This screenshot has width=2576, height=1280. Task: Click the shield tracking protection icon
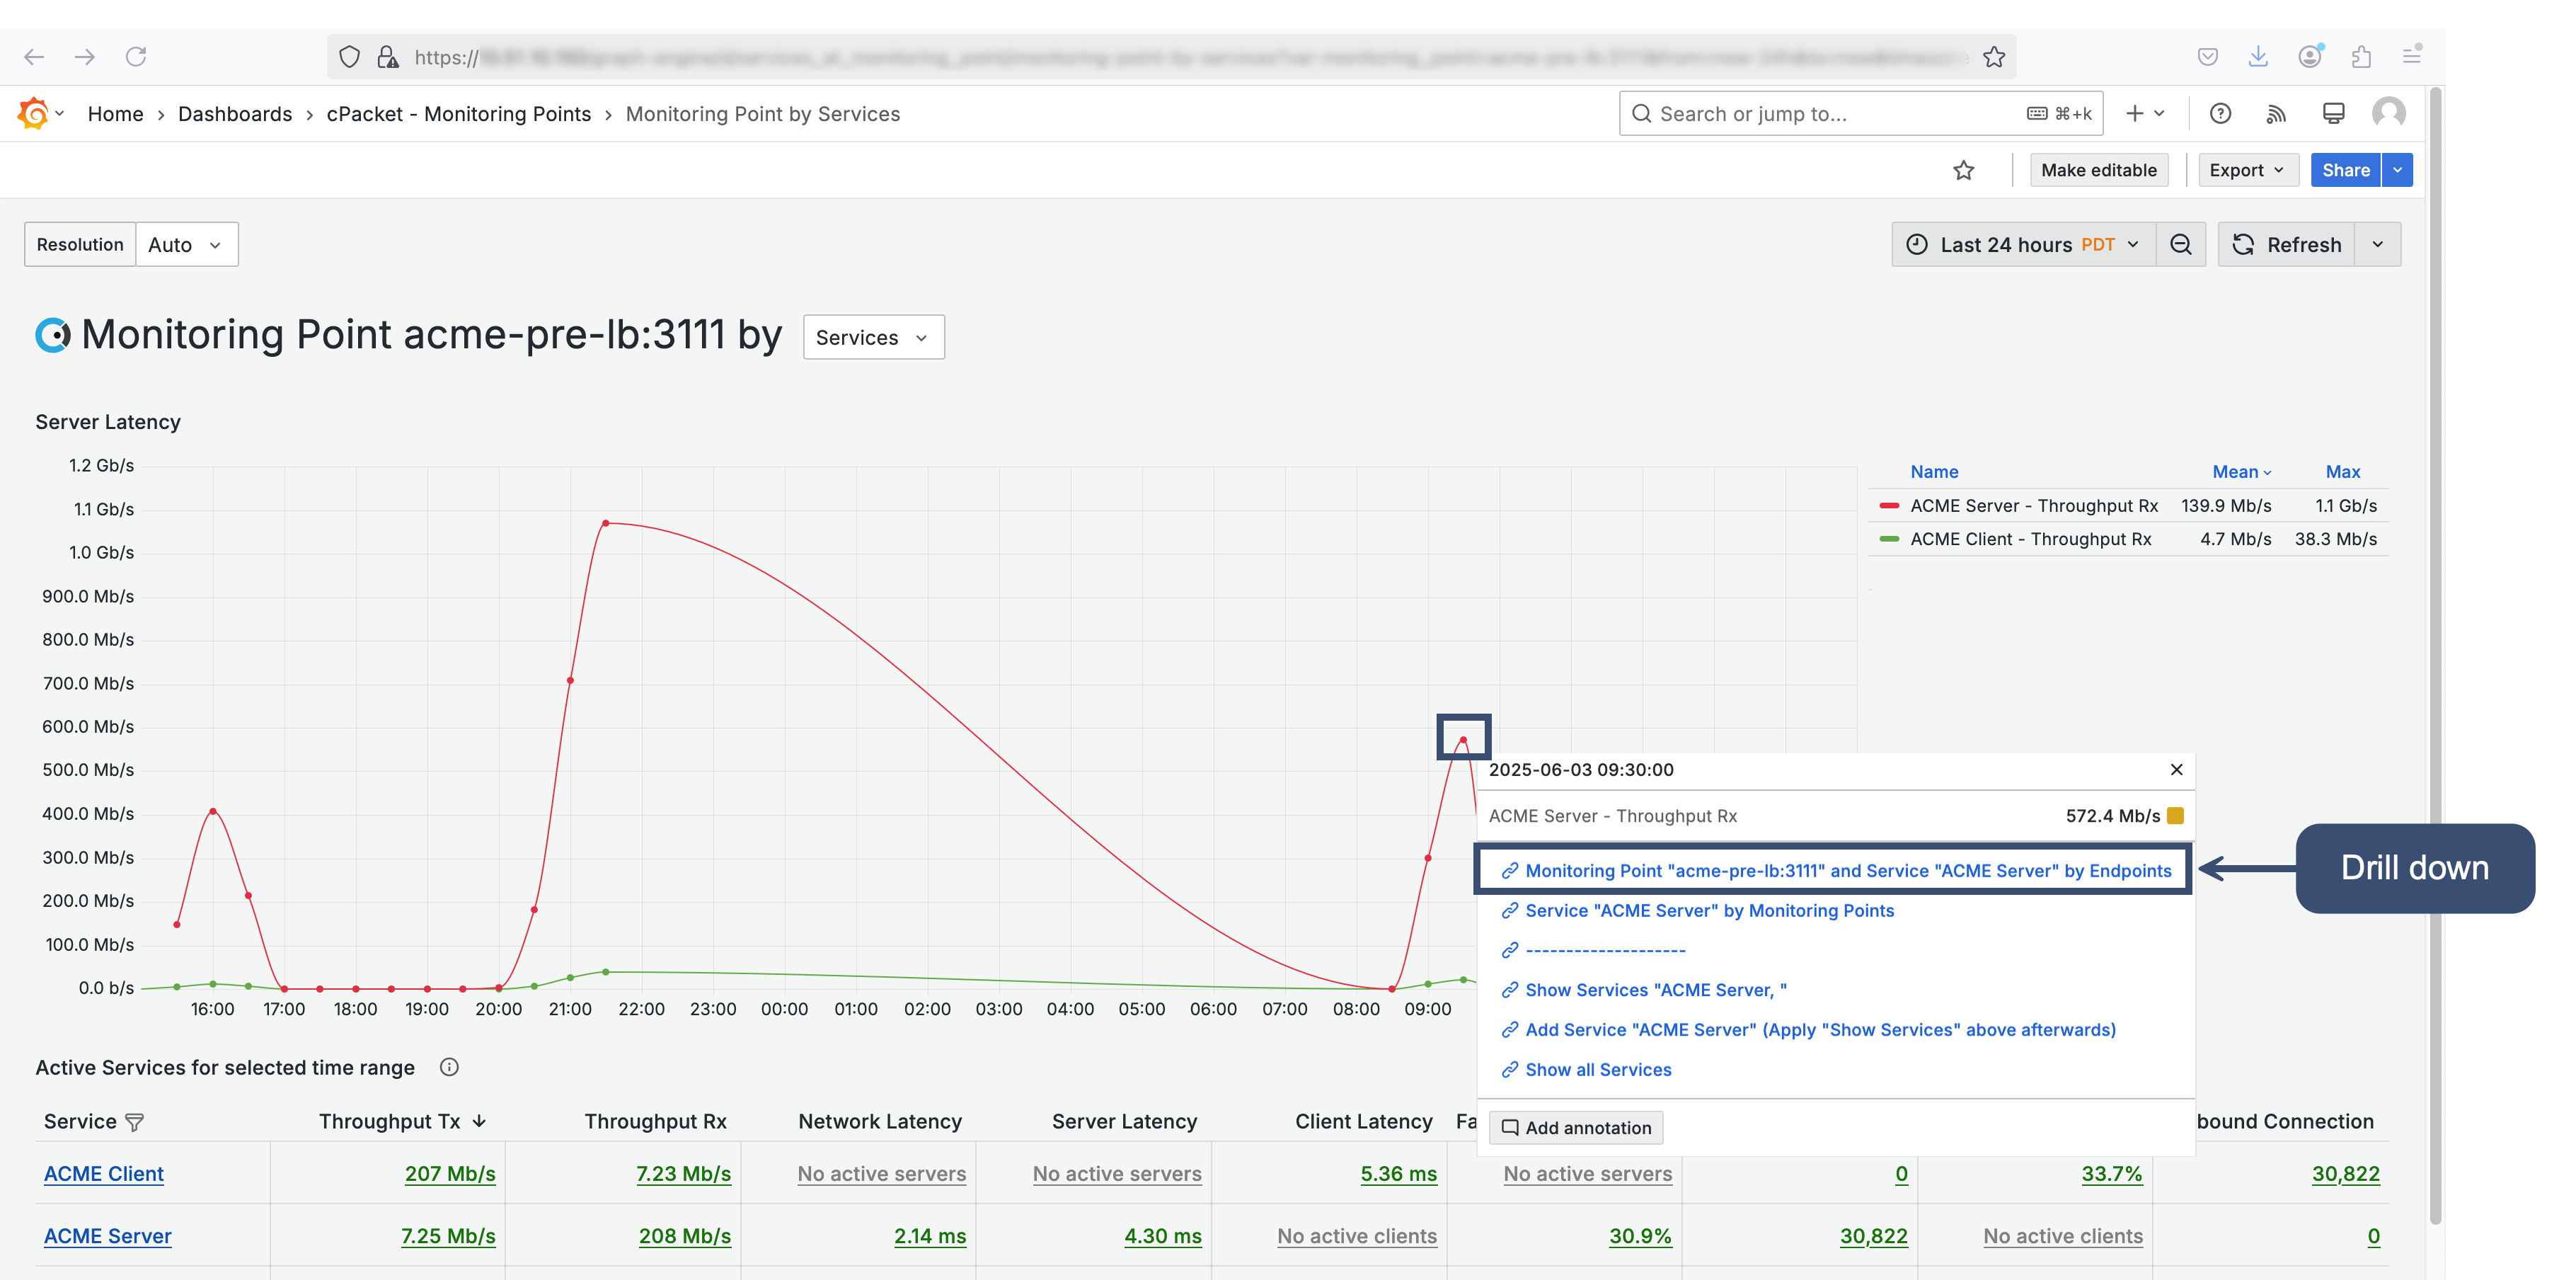coord(349,57)
